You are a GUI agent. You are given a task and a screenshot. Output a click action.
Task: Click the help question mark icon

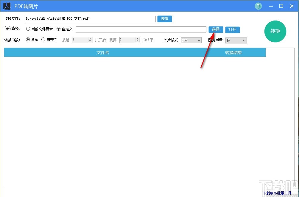(x=258, y=6)
